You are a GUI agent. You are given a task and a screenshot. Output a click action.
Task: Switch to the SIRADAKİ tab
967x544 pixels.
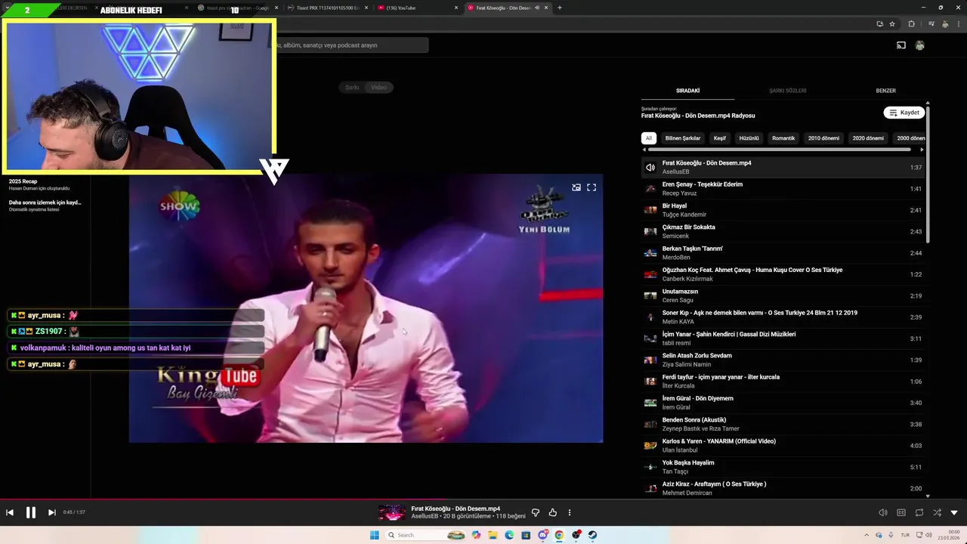(687, 91)
